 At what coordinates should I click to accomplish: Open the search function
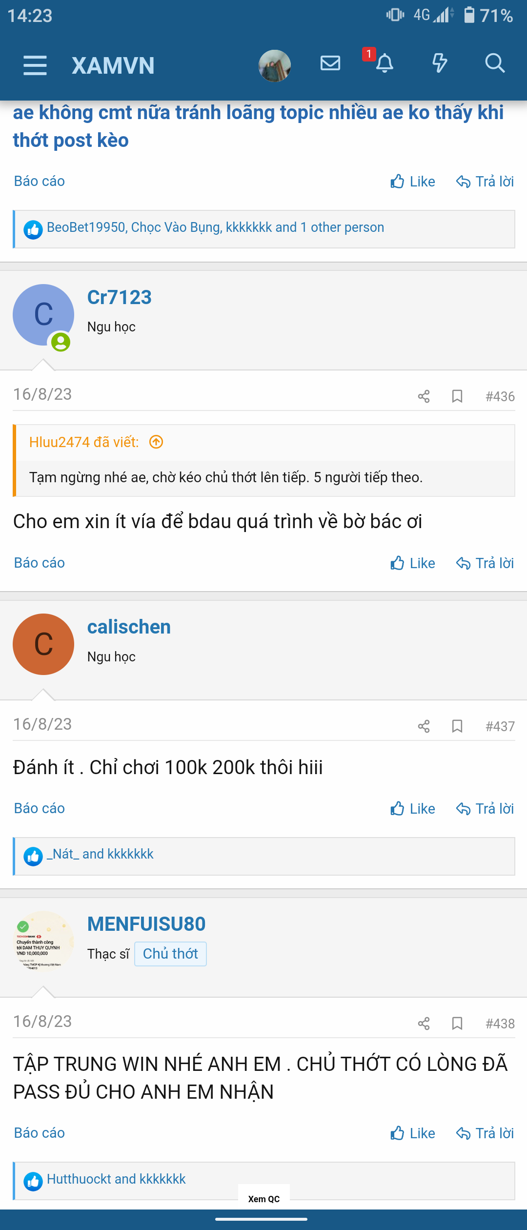495,63
